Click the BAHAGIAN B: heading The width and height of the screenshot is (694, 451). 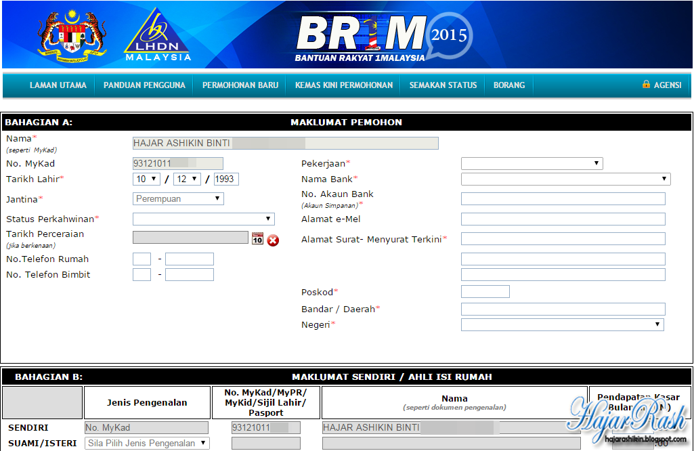49,377
